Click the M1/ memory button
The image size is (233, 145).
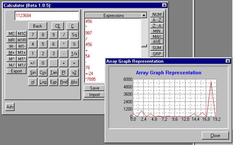pyautogui.click(x=22, y=65)
